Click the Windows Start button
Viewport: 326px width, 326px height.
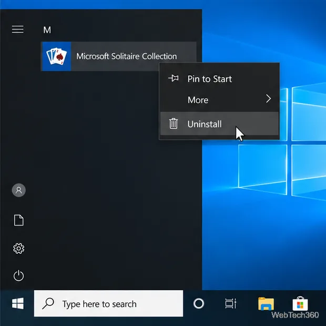point(18,303)
